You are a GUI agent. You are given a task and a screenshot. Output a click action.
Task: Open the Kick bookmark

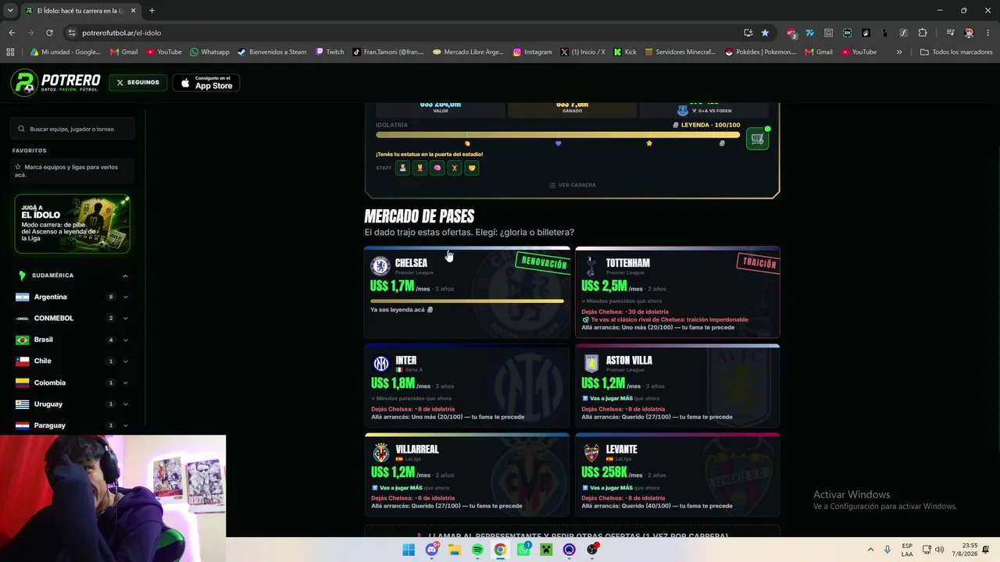pos(625,52)
